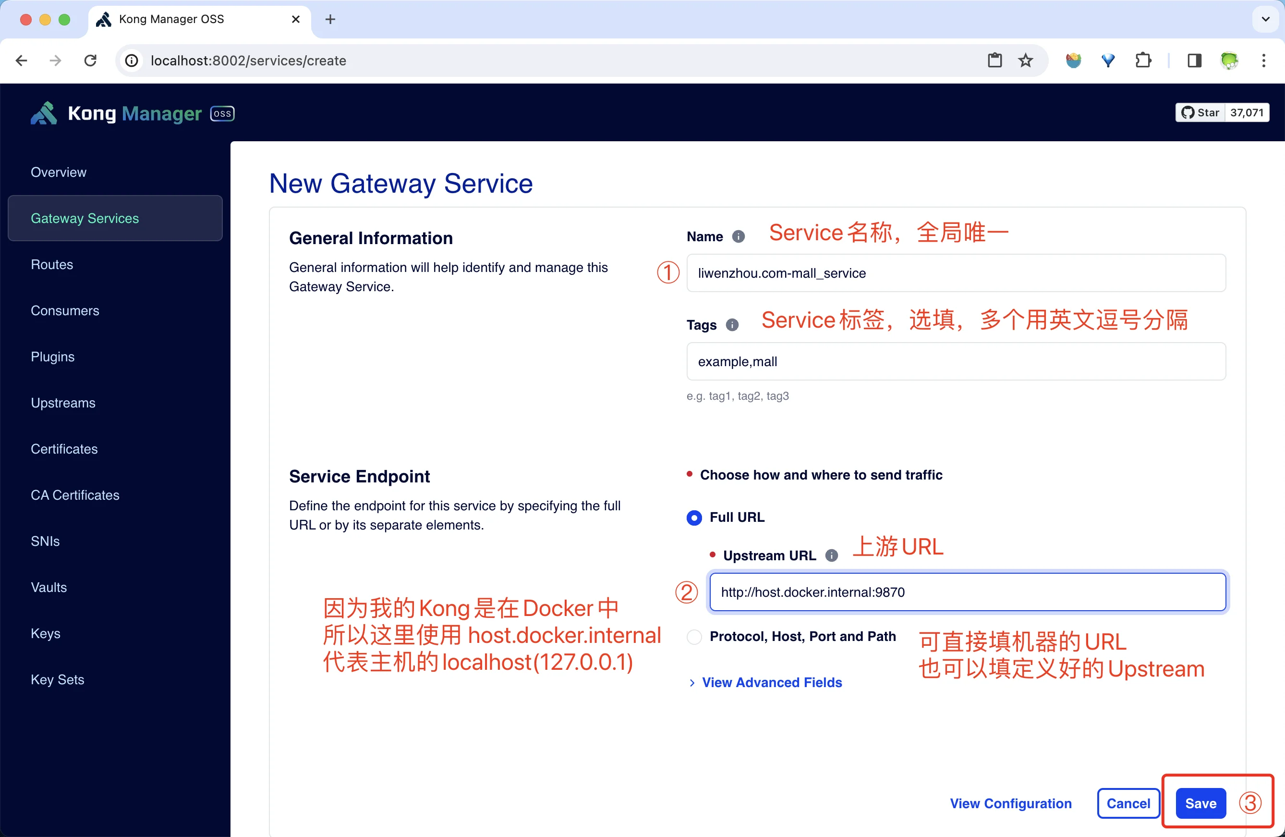Image resolution: width=1285 pixels, height=837 pixels.
Task: Open the browser profile avatar
Action: click(x=1230, y=61)
